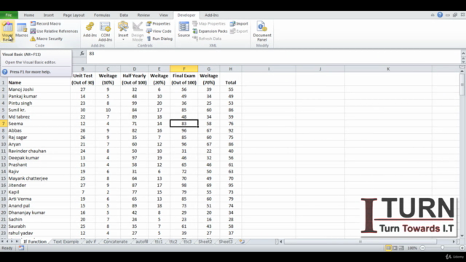Switch to the Formulas tab
This screenshot has height=262, width=466.
coord(102,15)
